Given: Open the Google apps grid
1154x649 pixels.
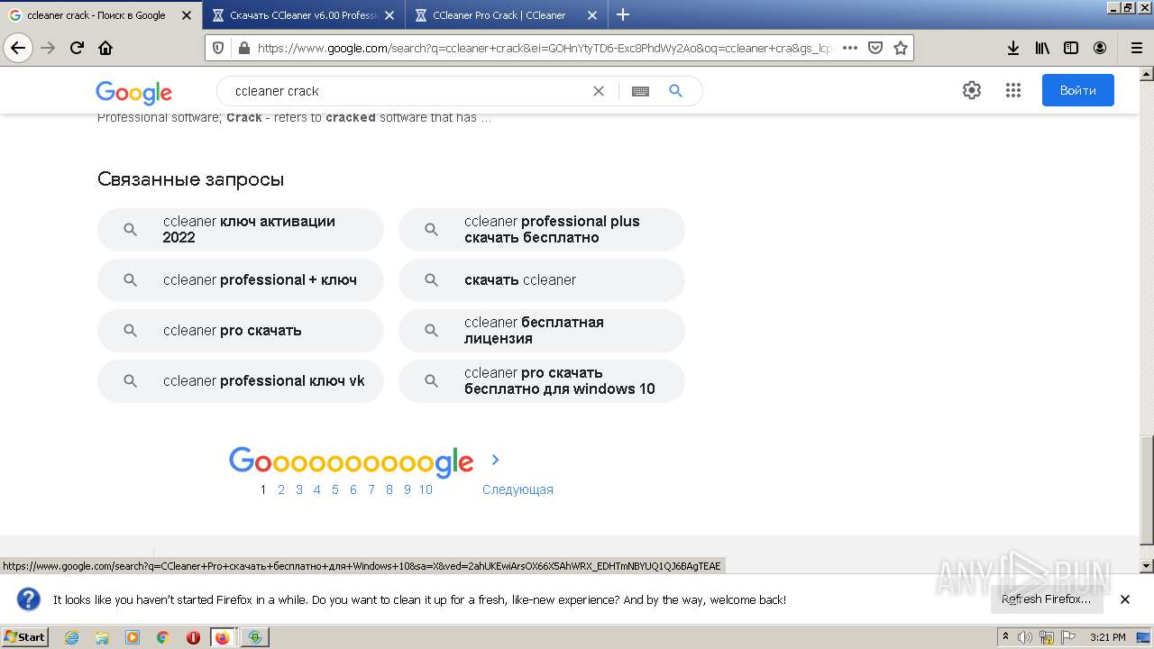Looking at the screenshot, I should tap(1013, 90).
